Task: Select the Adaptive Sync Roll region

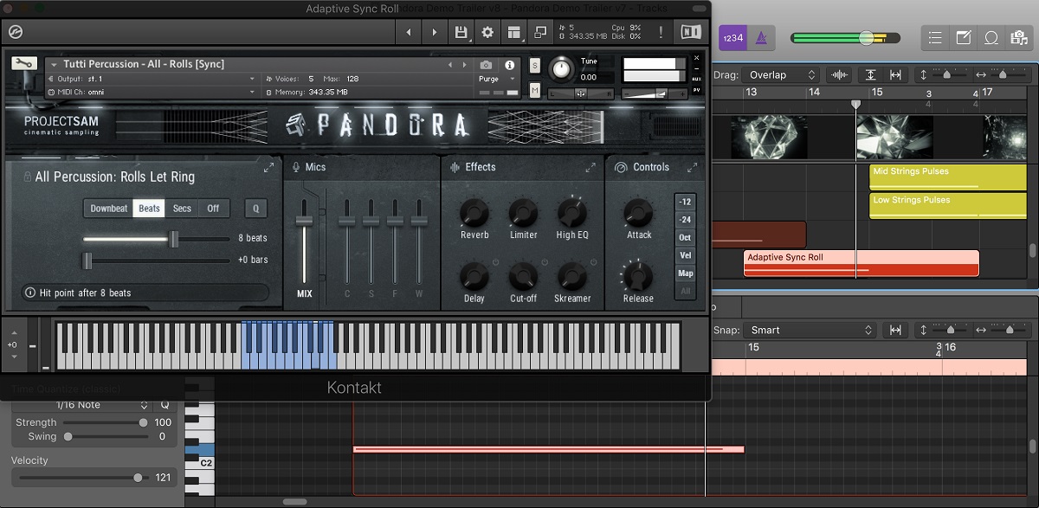Action: click(x=862, y=264)
